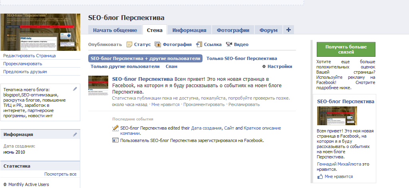This screenshot has height=188, width=409.
Task: Click the Ссылка publish link
Action: tap(213, 44)
